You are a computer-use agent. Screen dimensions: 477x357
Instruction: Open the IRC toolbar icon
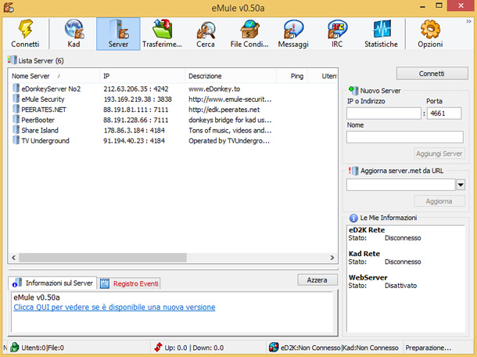point(337,34)
